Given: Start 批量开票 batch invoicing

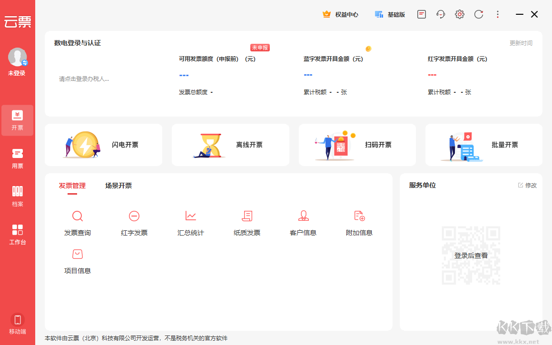Looking at the screenshot, I should click(483, 145).
